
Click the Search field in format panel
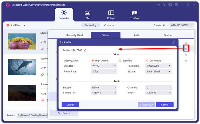point(64,113)
